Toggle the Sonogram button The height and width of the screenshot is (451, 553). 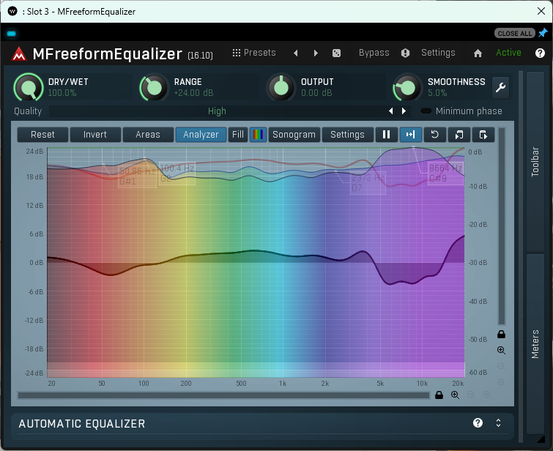[294, 135]
